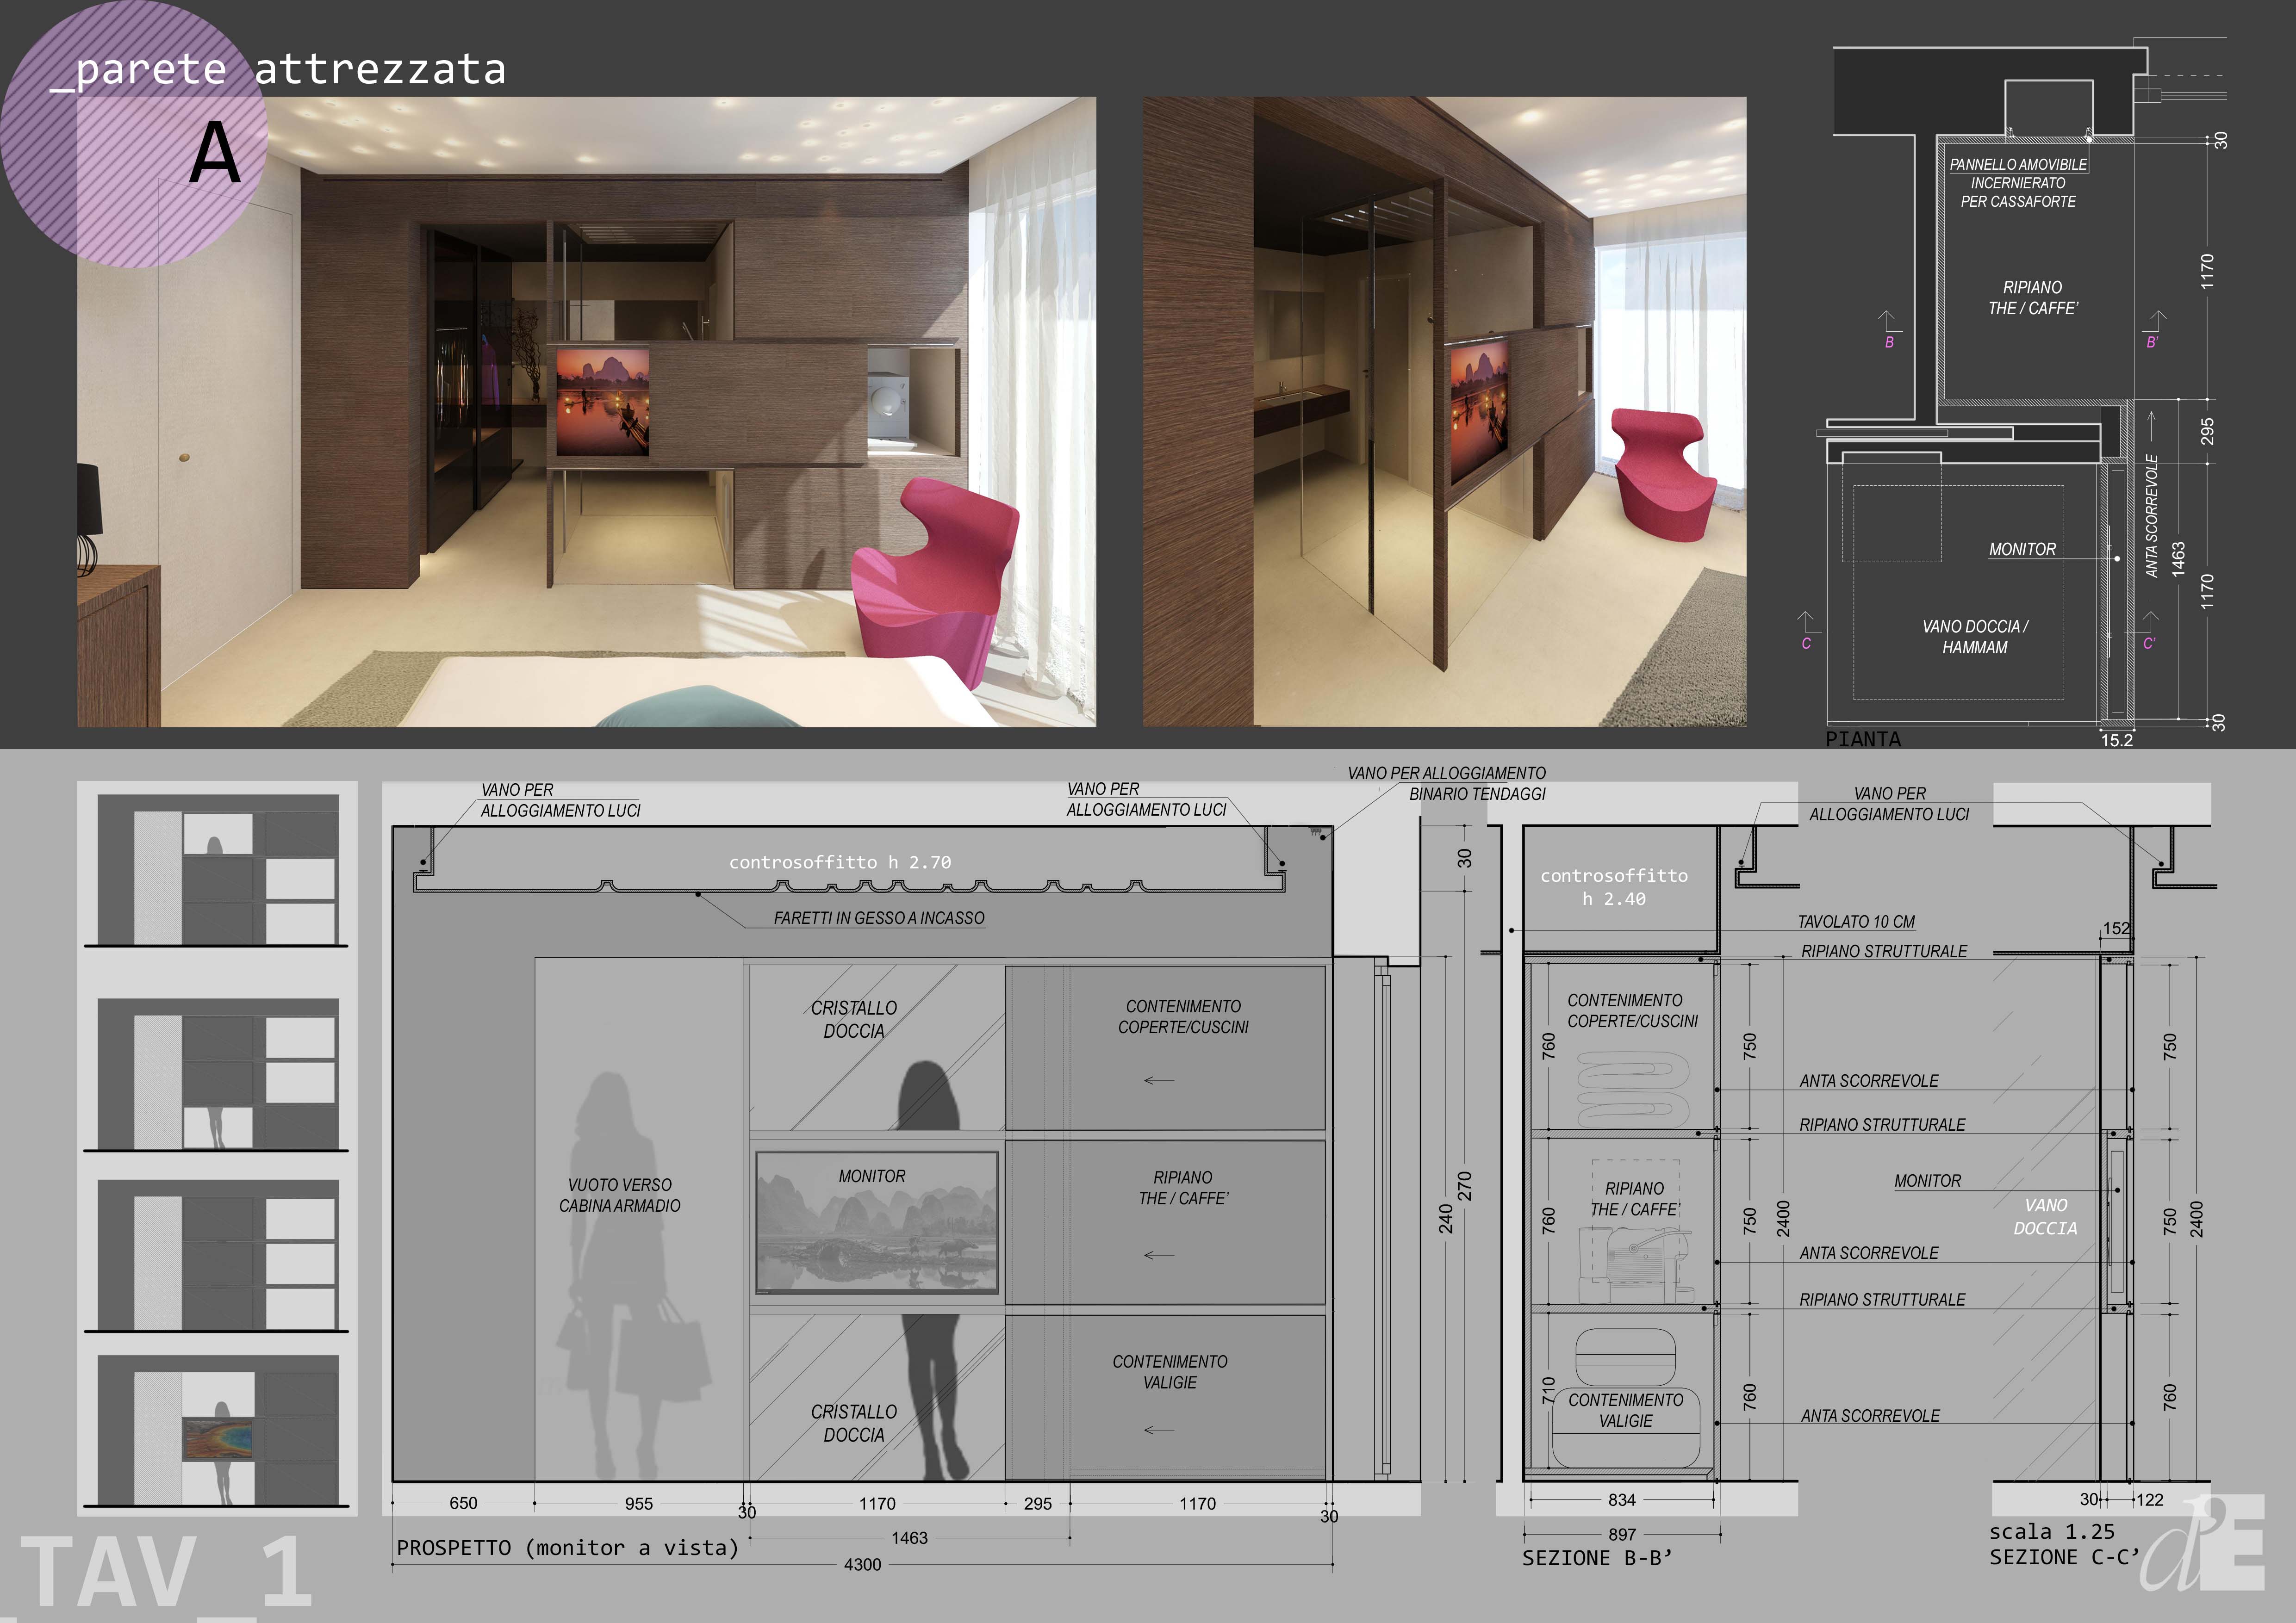
Task: Select the second elevation configuration thumbnail
Action: tap(218, 1074)
